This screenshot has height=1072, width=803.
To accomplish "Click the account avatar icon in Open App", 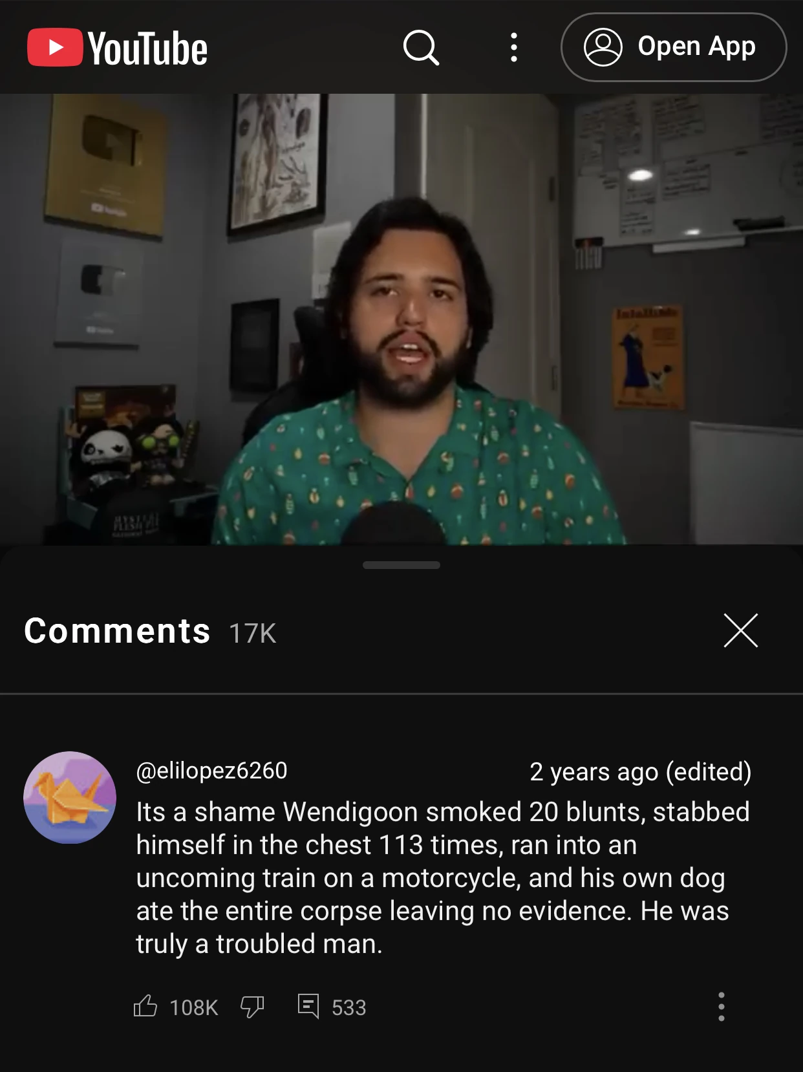I will point(603,47).
